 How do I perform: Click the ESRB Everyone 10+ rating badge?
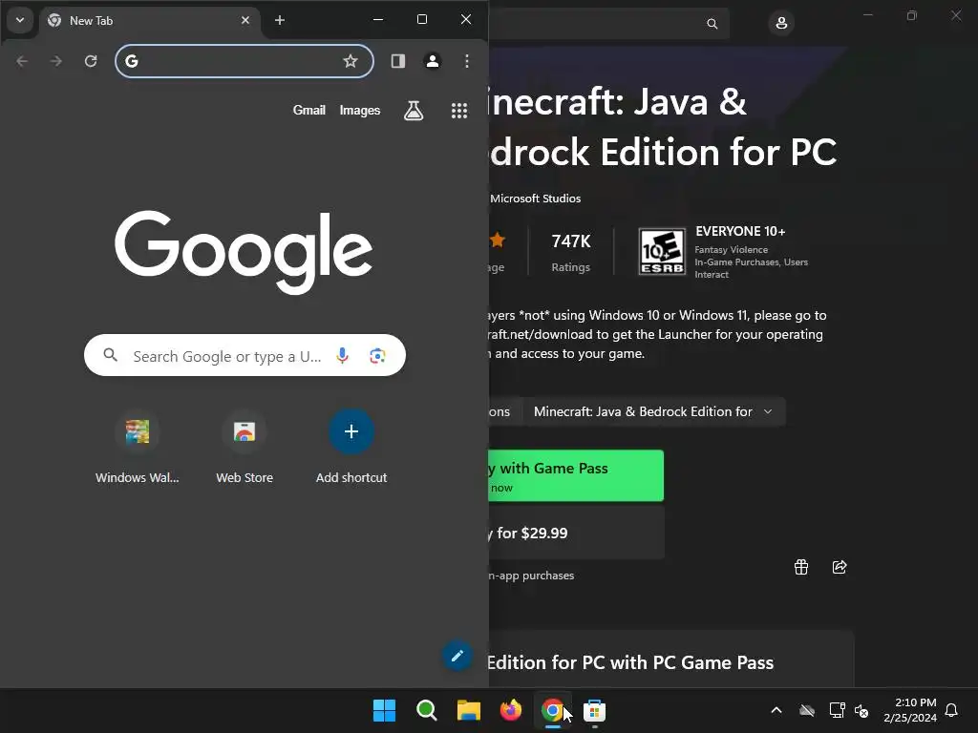point(663,252)
